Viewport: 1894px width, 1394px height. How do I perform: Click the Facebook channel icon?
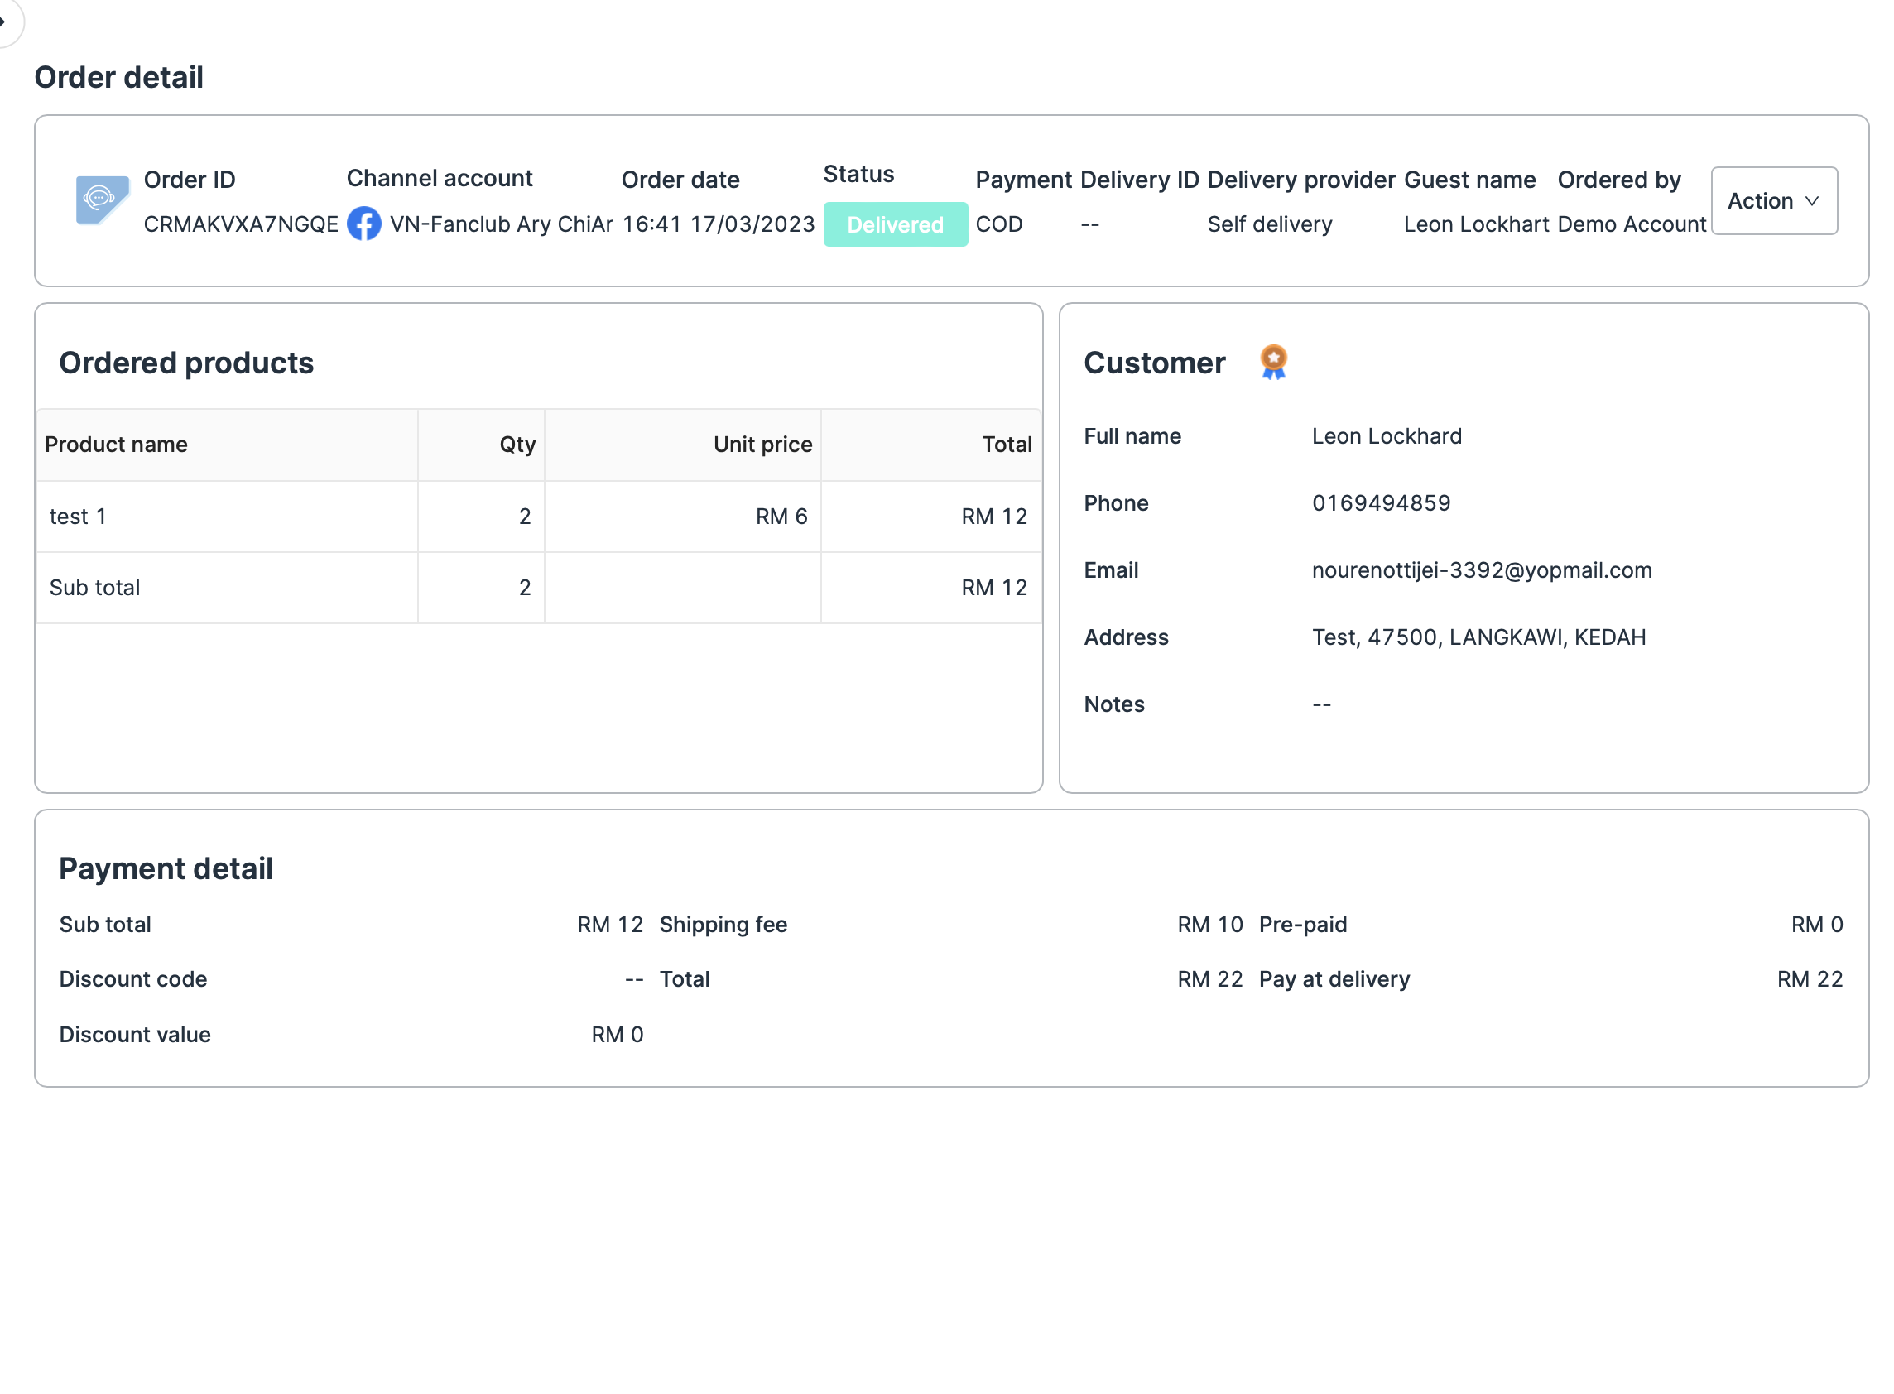[x=363, y=224]
